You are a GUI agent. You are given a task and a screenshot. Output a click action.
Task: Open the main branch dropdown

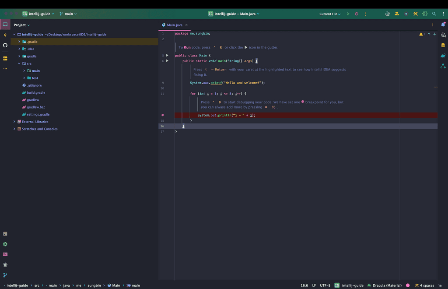68,14
